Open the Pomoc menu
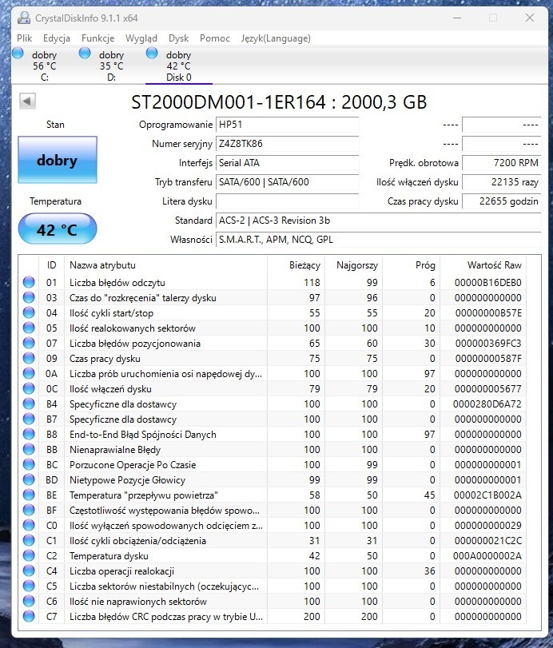553x648 pixels. (214, 38)
